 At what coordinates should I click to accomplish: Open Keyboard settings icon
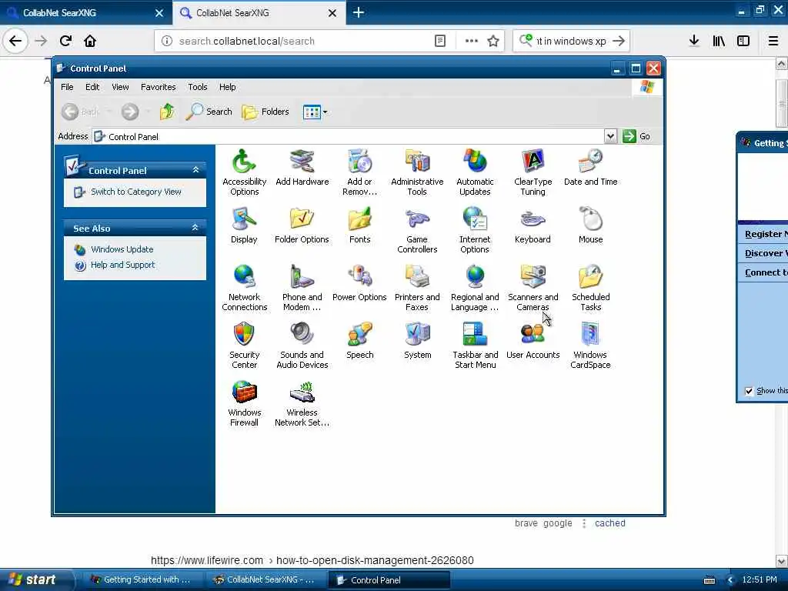point(533,225)
